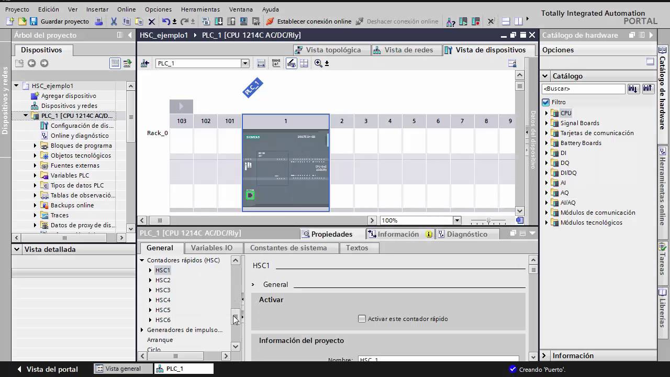The image size is (670, 377).
Task: Select Dispositivos y redes tree item
Action: [69, 106]
